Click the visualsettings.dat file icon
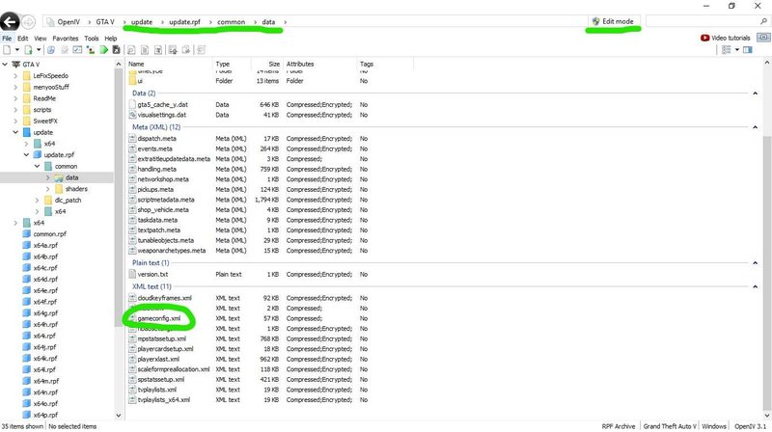The image size is (772, 432). (x=132, y=115)
